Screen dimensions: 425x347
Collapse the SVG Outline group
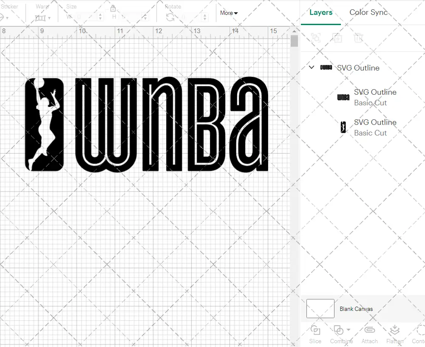[x=311, y=67]
